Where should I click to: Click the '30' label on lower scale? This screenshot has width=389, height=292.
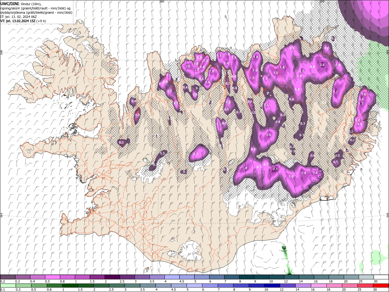pyautogui.click(x=375, y=290)
